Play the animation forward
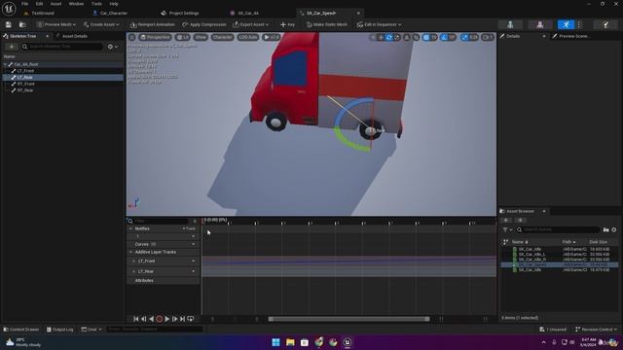 166,319
